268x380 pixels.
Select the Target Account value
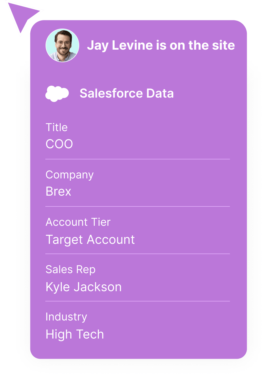(90, 240)
